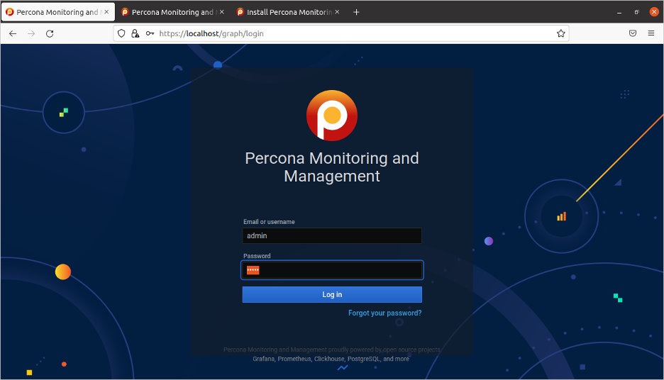Click the Log in button

tap(332, 294)
